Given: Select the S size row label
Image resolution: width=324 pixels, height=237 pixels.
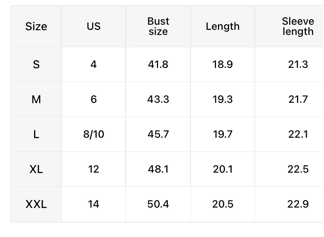Looking at the screenshot, I should tap(36, 64).
